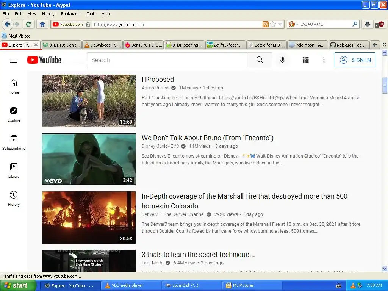The width and height of the screenshot is (388, 291).
Task: Open Denver7 – The Denver Channel link
Action: click(173, 214)
